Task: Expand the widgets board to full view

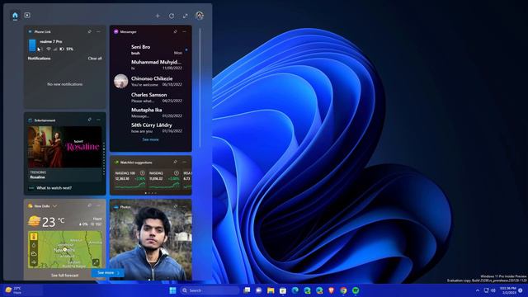Action: click(x=185, y=16)
